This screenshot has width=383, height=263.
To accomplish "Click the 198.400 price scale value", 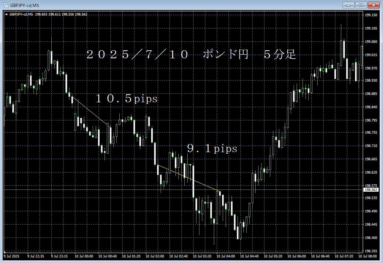I will [370, 238].
